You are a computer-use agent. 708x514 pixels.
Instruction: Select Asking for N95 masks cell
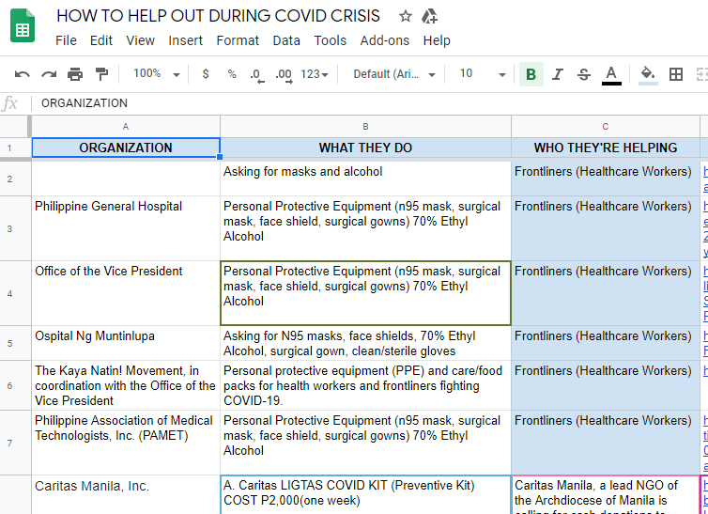click(366, 343)
